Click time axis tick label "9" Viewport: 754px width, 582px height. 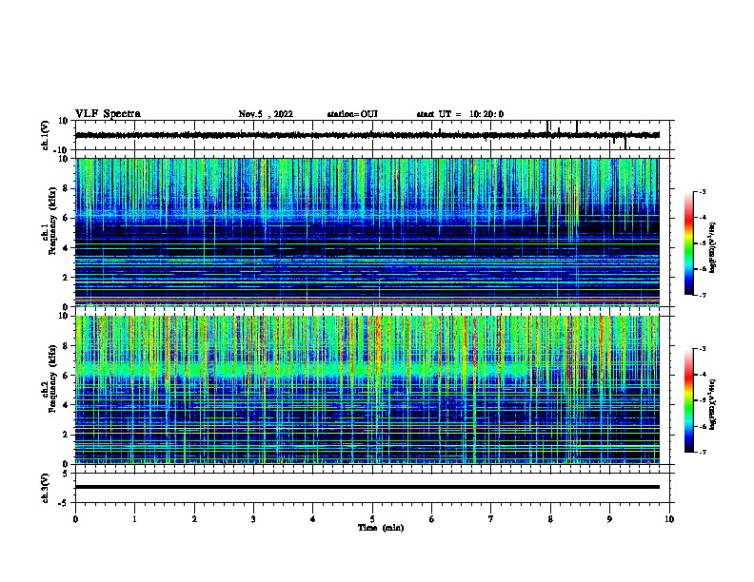[x=609, y=519]
